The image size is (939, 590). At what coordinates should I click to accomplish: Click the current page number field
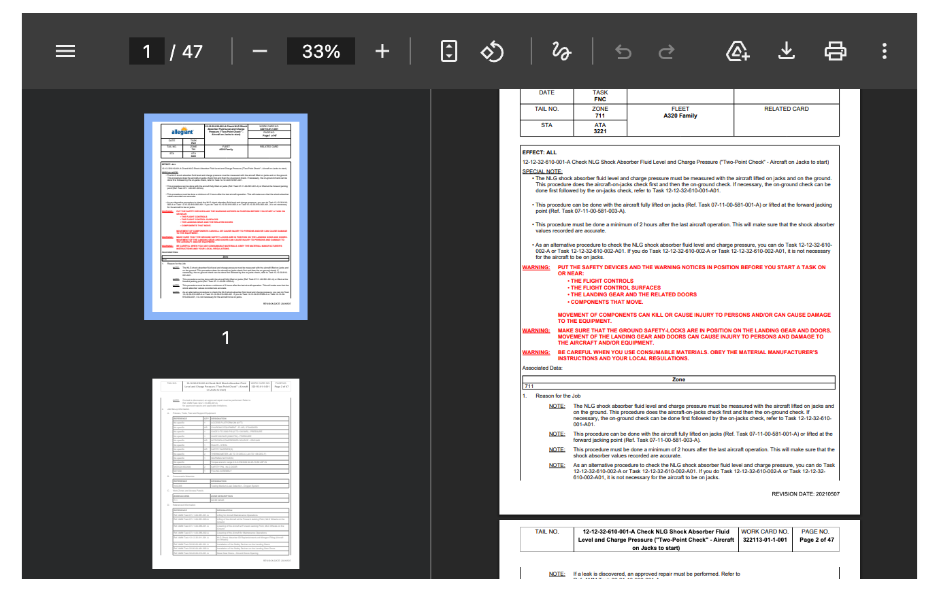pos(147,51)
